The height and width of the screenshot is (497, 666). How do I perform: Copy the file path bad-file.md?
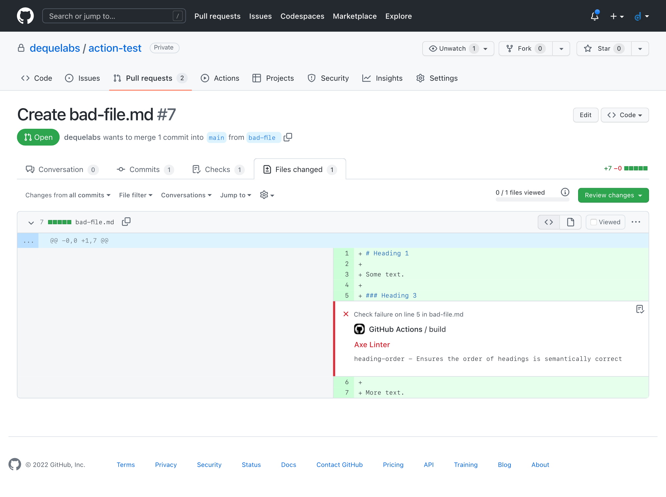[126, 222]
